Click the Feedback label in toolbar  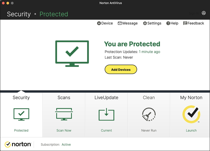point(196,23)
